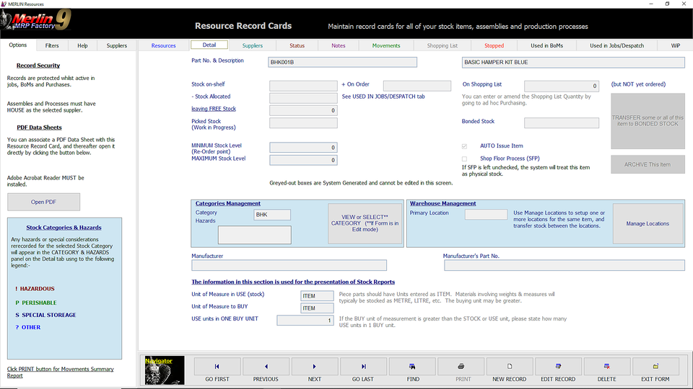Click the EDIT RECORD icon
Viewport: 693px width, 389px height.
click(x=558, y=366)
